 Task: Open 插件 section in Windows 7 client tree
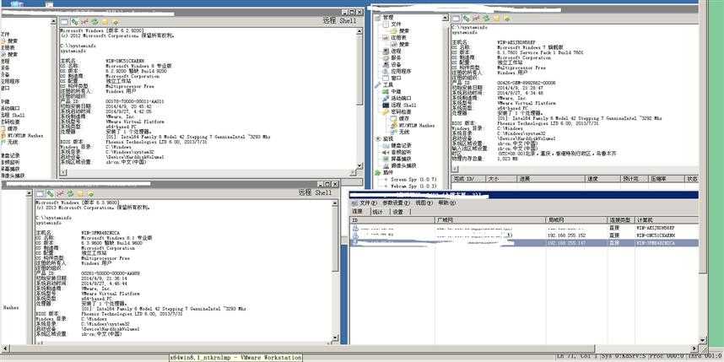(388, 172)
